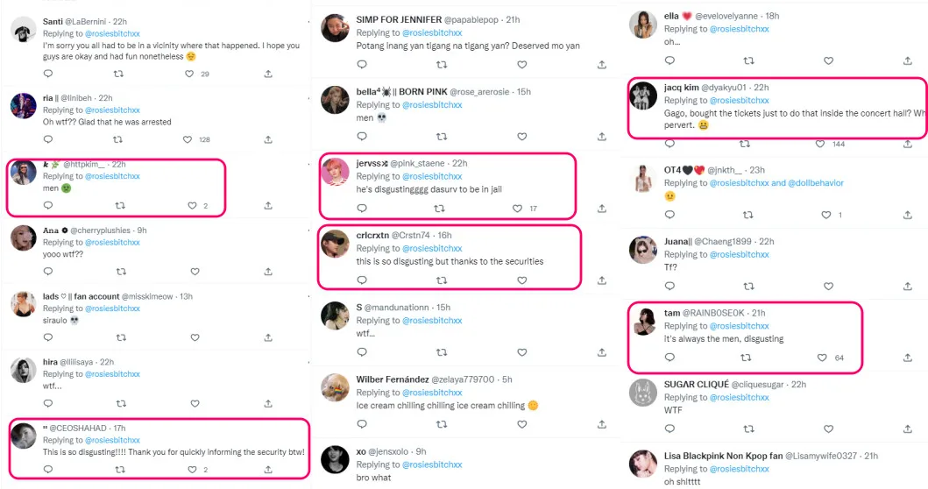Open the @dollbehavior mention link

tap(817, 183)
